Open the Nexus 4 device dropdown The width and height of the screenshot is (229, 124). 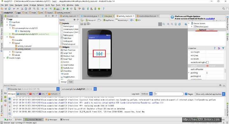tap(91, 20)
